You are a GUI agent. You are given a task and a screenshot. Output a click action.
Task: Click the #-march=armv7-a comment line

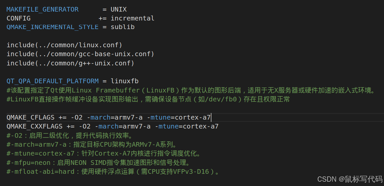point(92,144)
